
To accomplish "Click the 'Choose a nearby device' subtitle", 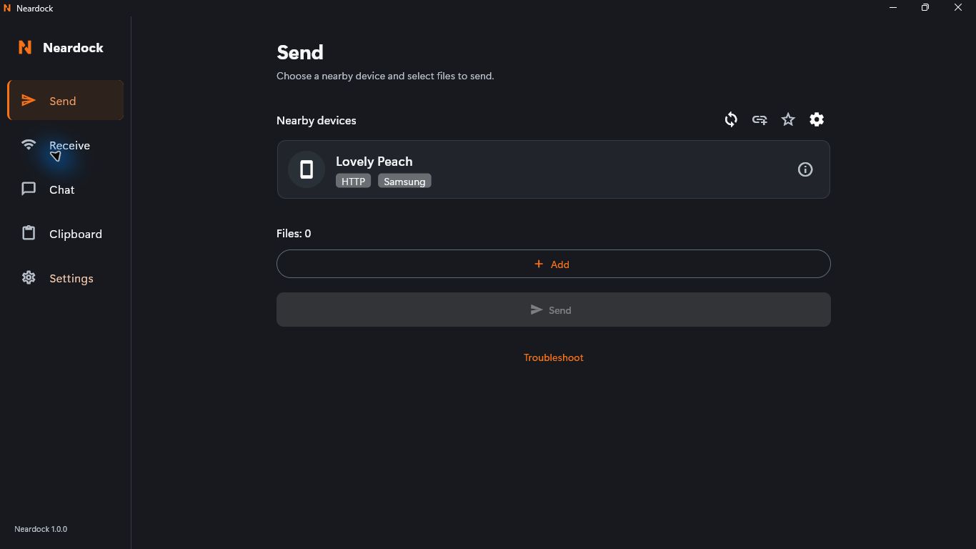I will coord(385,76).
